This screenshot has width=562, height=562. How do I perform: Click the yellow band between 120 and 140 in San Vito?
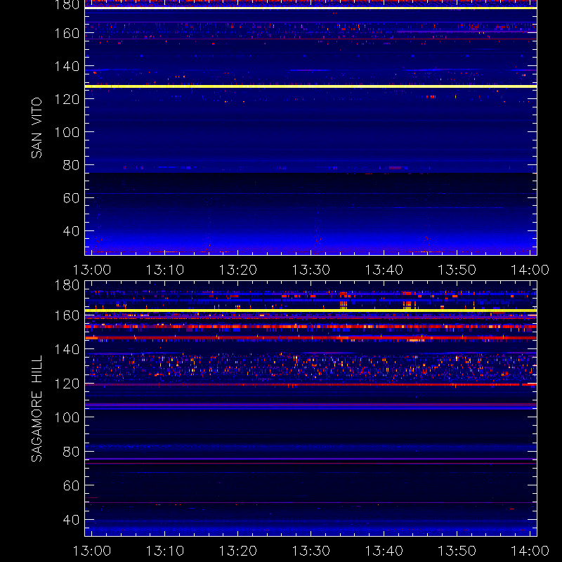pyautogui.click(x=311, y=86)
